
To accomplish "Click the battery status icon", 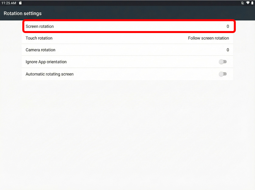I will (x=252, y=3).
